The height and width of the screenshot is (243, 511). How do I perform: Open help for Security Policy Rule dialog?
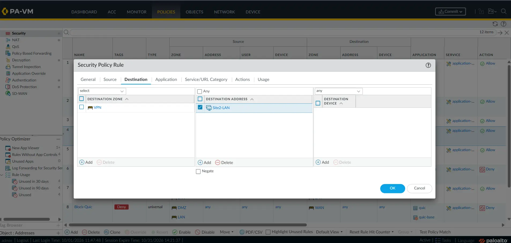coord(428,65)
